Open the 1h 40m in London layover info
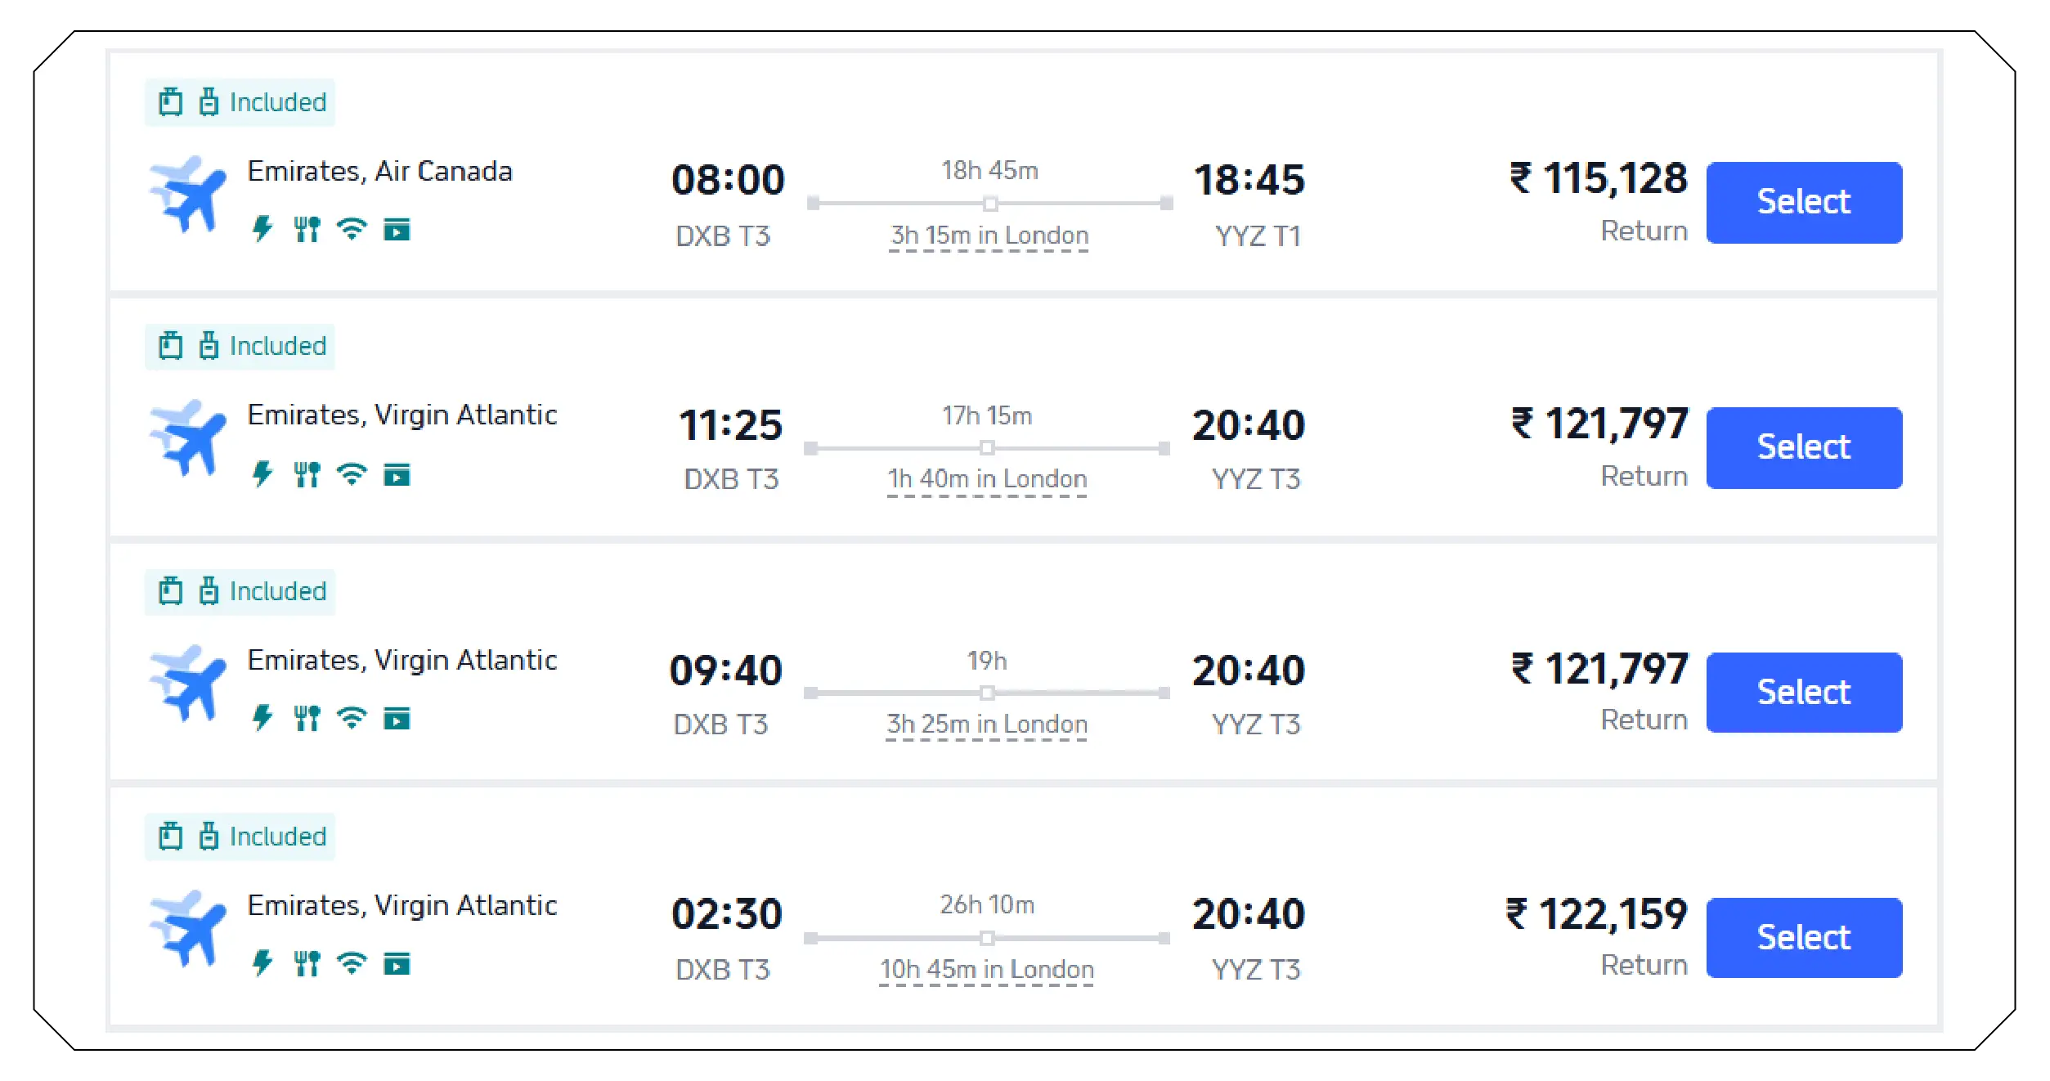This screenshot has width=2050, height=1081. pyautogui.click(x=987, y=478)
